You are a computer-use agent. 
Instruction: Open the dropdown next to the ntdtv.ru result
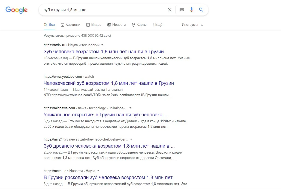[102, 45]
